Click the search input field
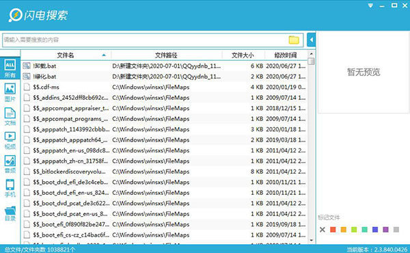Screen dimensions: 410x253 [153, 40]
